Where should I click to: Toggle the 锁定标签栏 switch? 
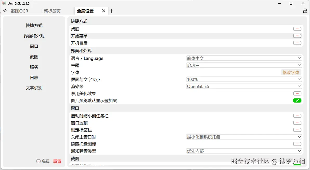pos(297,130)
